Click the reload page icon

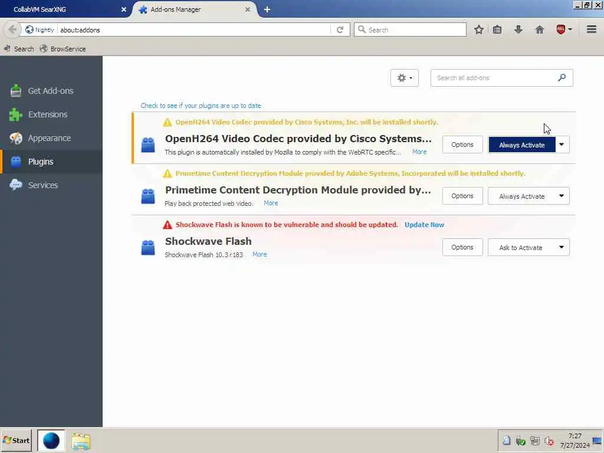click(340, 29)
